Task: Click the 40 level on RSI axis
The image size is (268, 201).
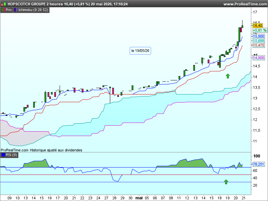Action: tap(255, 178)
